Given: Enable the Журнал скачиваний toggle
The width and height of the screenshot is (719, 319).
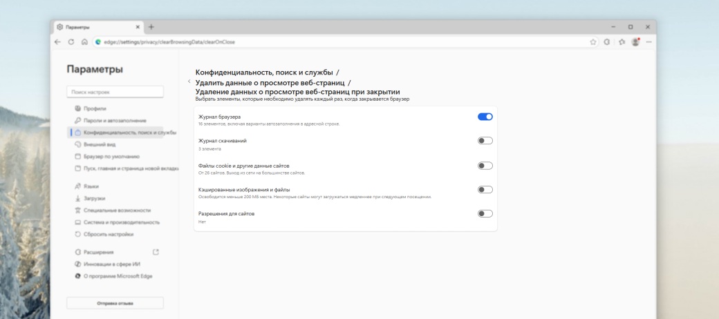Looking at the screenshot, I should (485, 141).
